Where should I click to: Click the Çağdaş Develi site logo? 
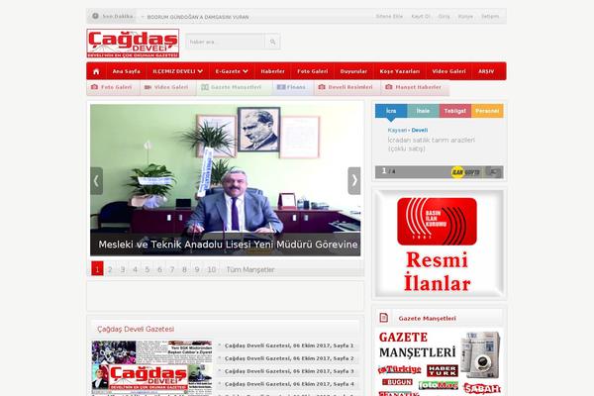pos(133,44)
